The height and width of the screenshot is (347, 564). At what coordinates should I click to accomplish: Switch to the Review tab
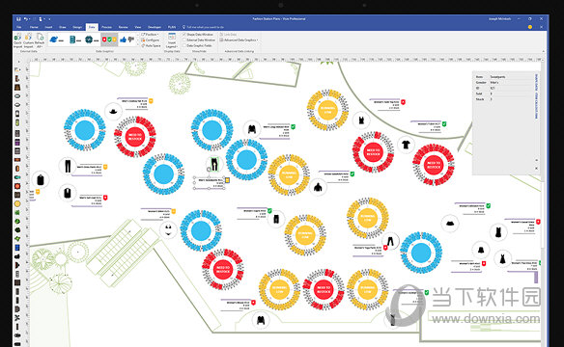point(123,27)
